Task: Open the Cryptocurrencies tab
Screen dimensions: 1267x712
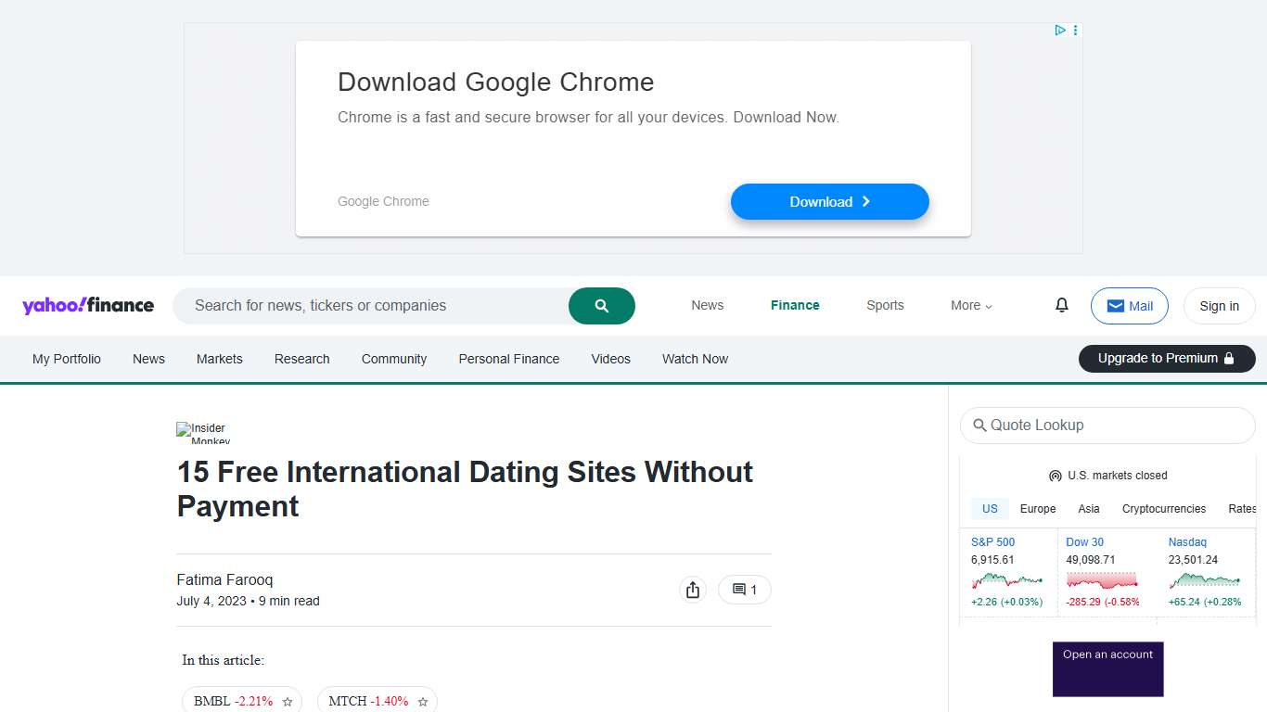Action: click(x=1163, y=508)
